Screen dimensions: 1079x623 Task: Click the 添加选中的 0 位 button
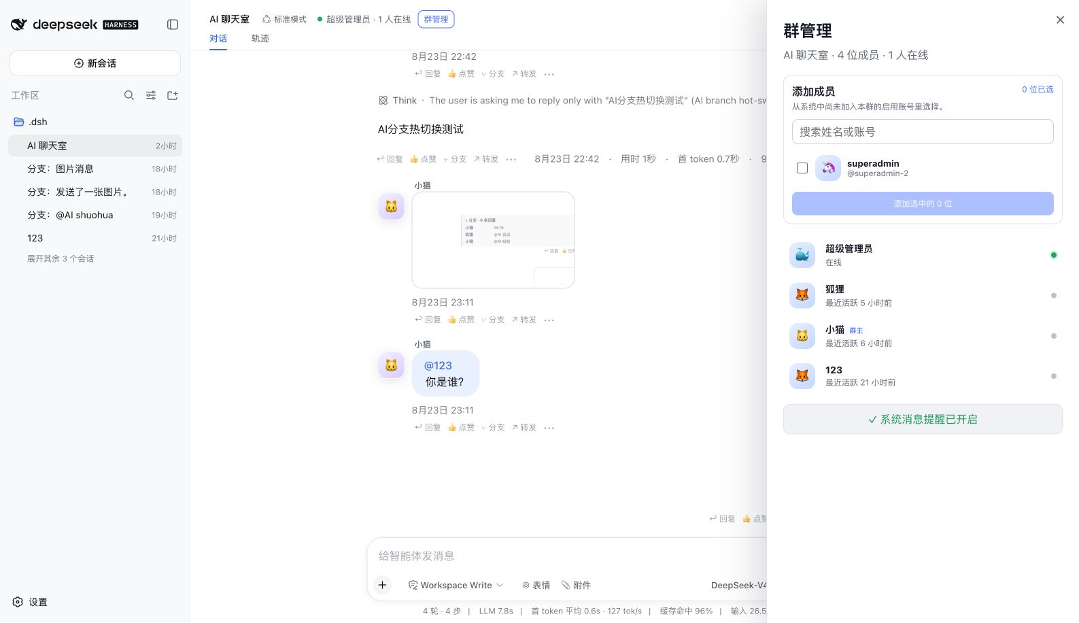tap(923, 203)
